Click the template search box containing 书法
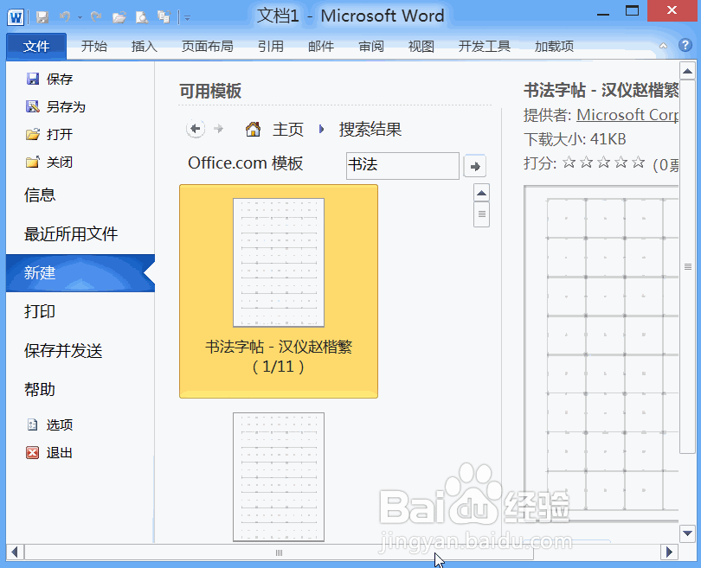This screenshot has width=701, height=568. (402, 166)
